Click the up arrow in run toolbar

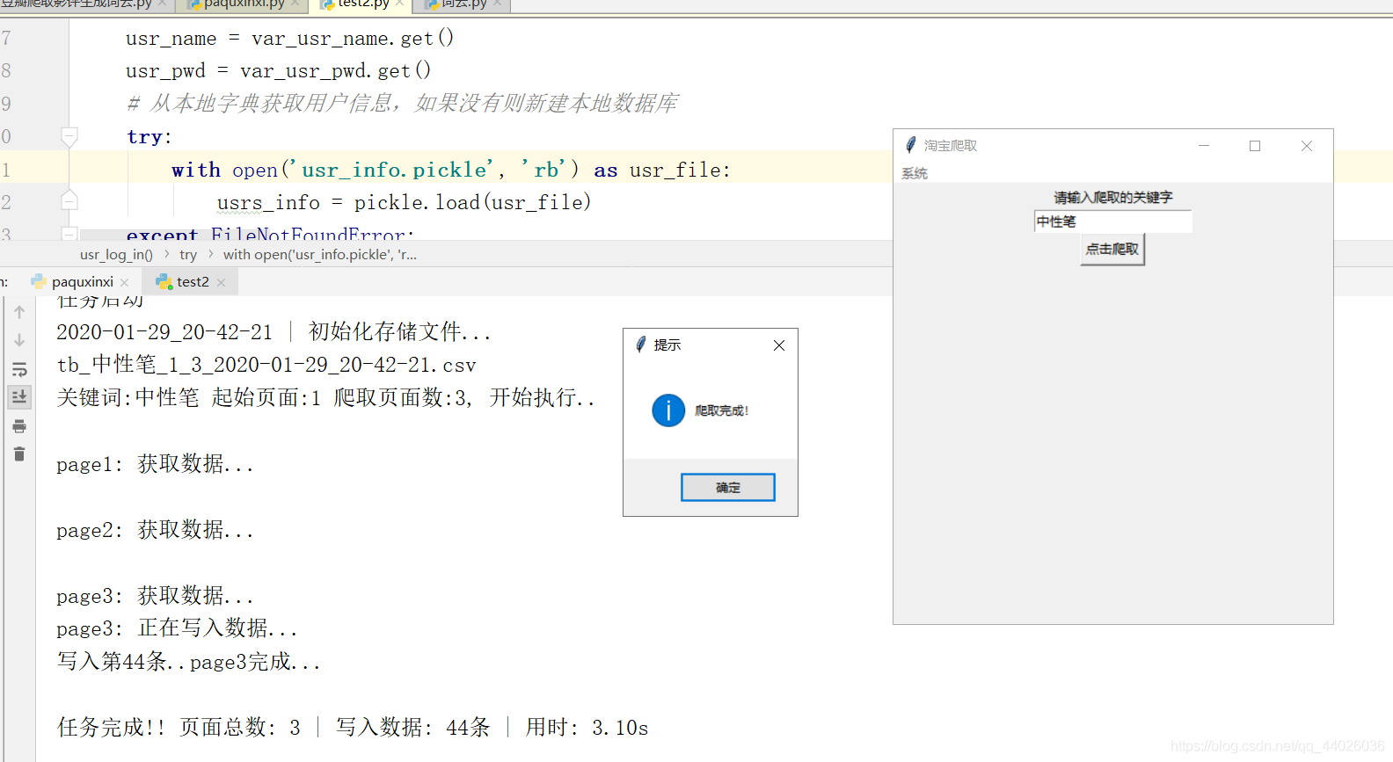[x=19, y=312]
